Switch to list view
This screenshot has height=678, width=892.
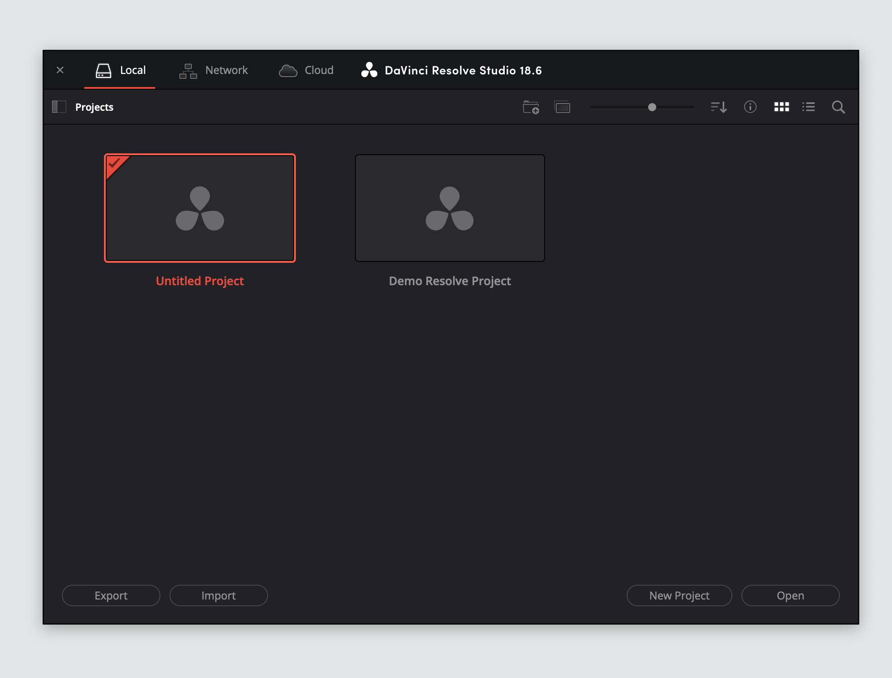coord(809,107)
